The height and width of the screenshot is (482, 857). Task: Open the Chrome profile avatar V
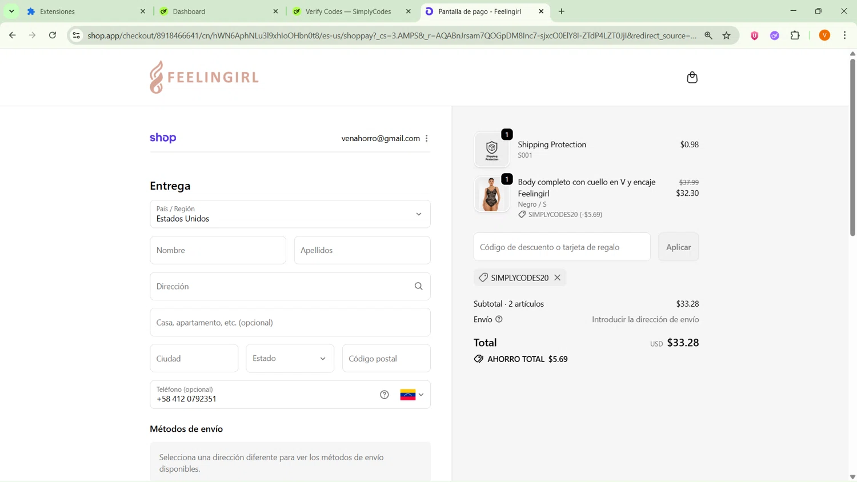(x=824, y=35)
